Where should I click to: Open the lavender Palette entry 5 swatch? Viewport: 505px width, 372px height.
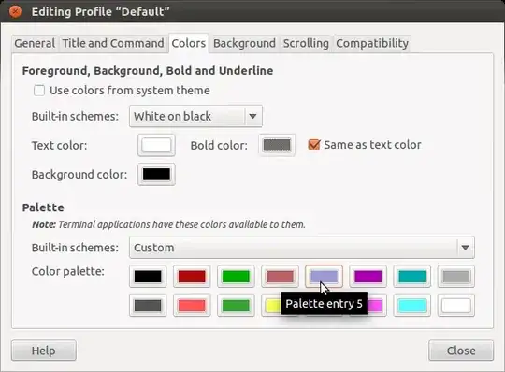(x=324, y=276)
